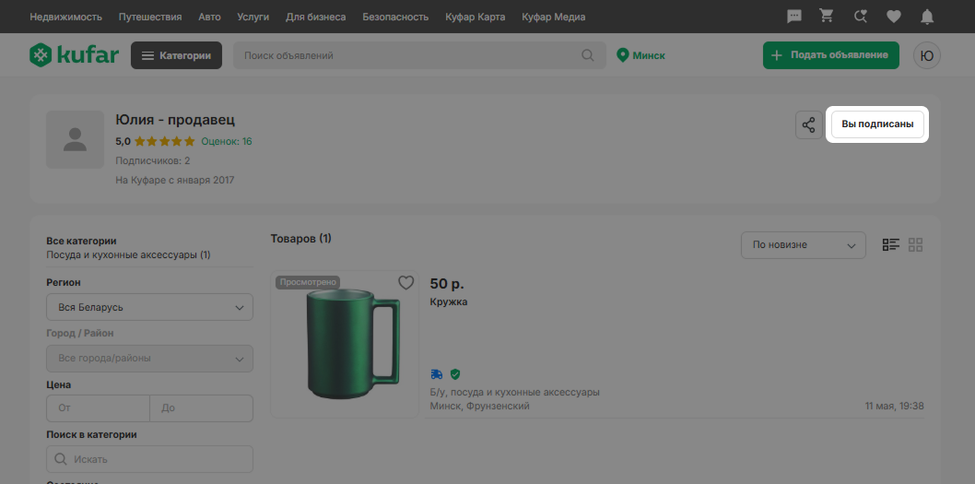The image size is (975, 484).
Task: Open the По новизне sort dropdown
Action: pos(804,245)
